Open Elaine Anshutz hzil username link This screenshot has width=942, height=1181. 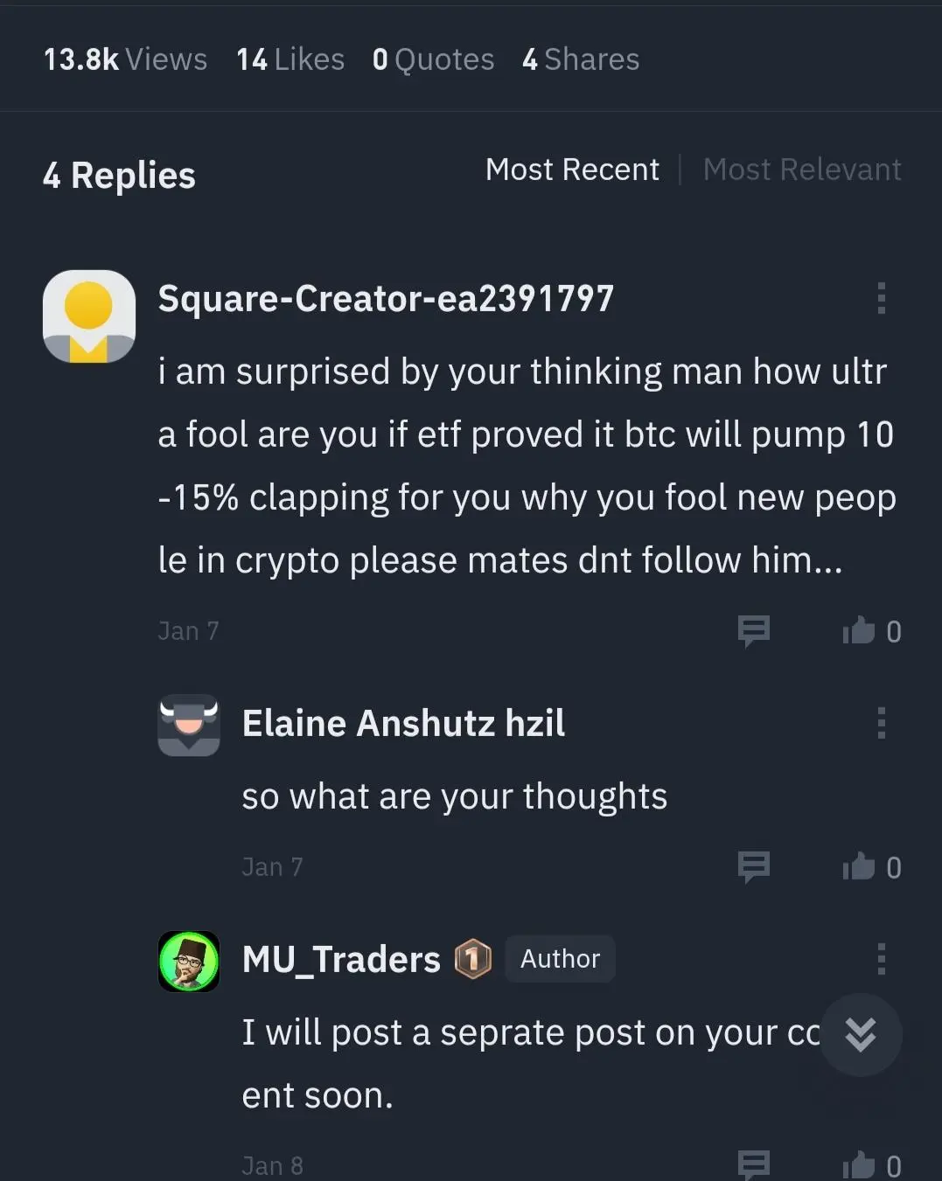pos(403,724)
